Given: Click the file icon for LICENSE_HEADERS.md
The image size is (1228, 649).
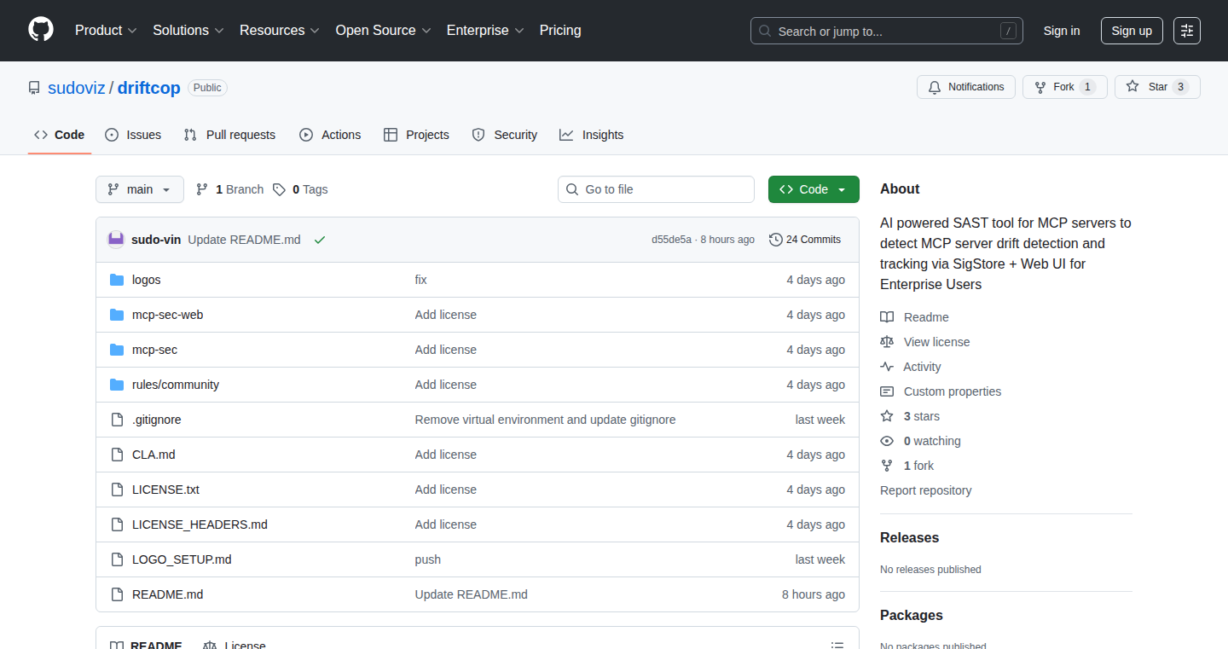Looking at the screenshot, I should pyautogui.click(x=117, y=524).
